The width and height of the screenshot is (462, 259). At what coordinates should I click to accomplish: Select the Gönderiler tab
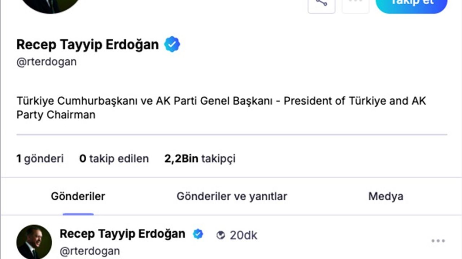(78, 196)
